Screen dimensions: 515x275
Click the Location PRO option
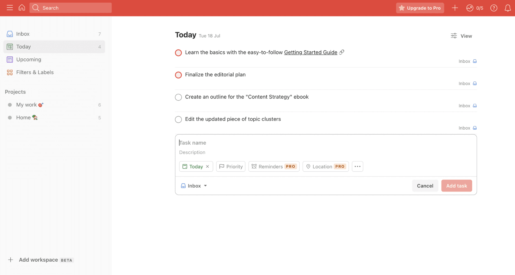(x=326, y=167)
